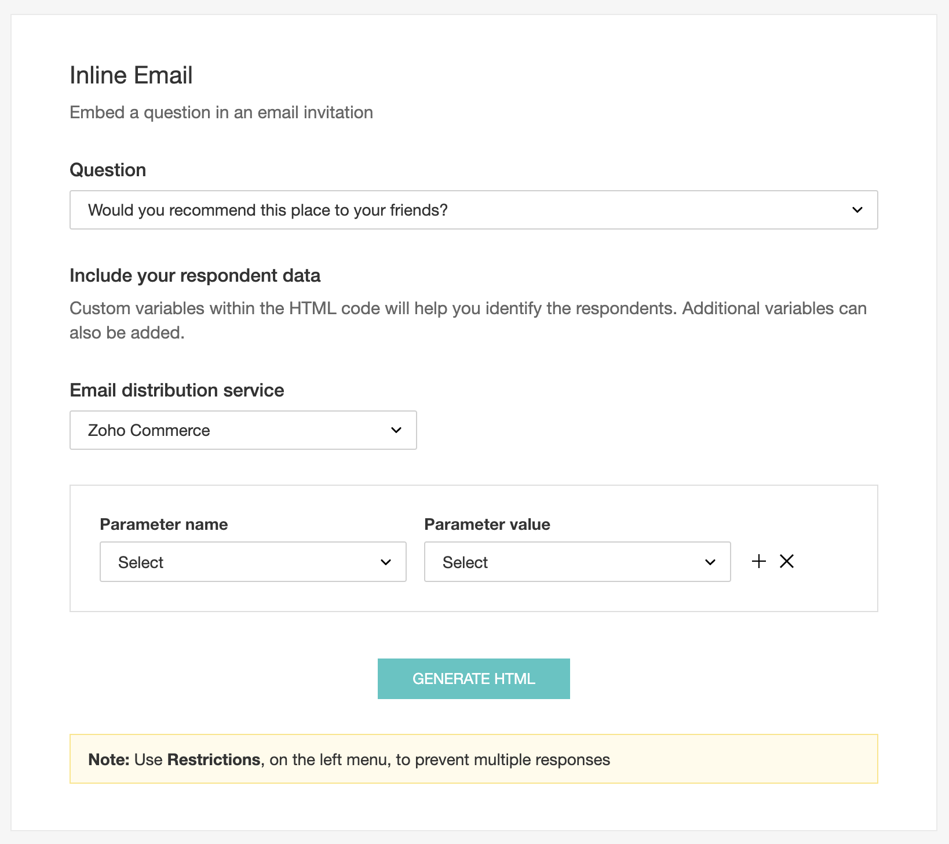Remove the parameter row with X icon
This screenshot has width=949, height=844.
(x=787, y=561)
